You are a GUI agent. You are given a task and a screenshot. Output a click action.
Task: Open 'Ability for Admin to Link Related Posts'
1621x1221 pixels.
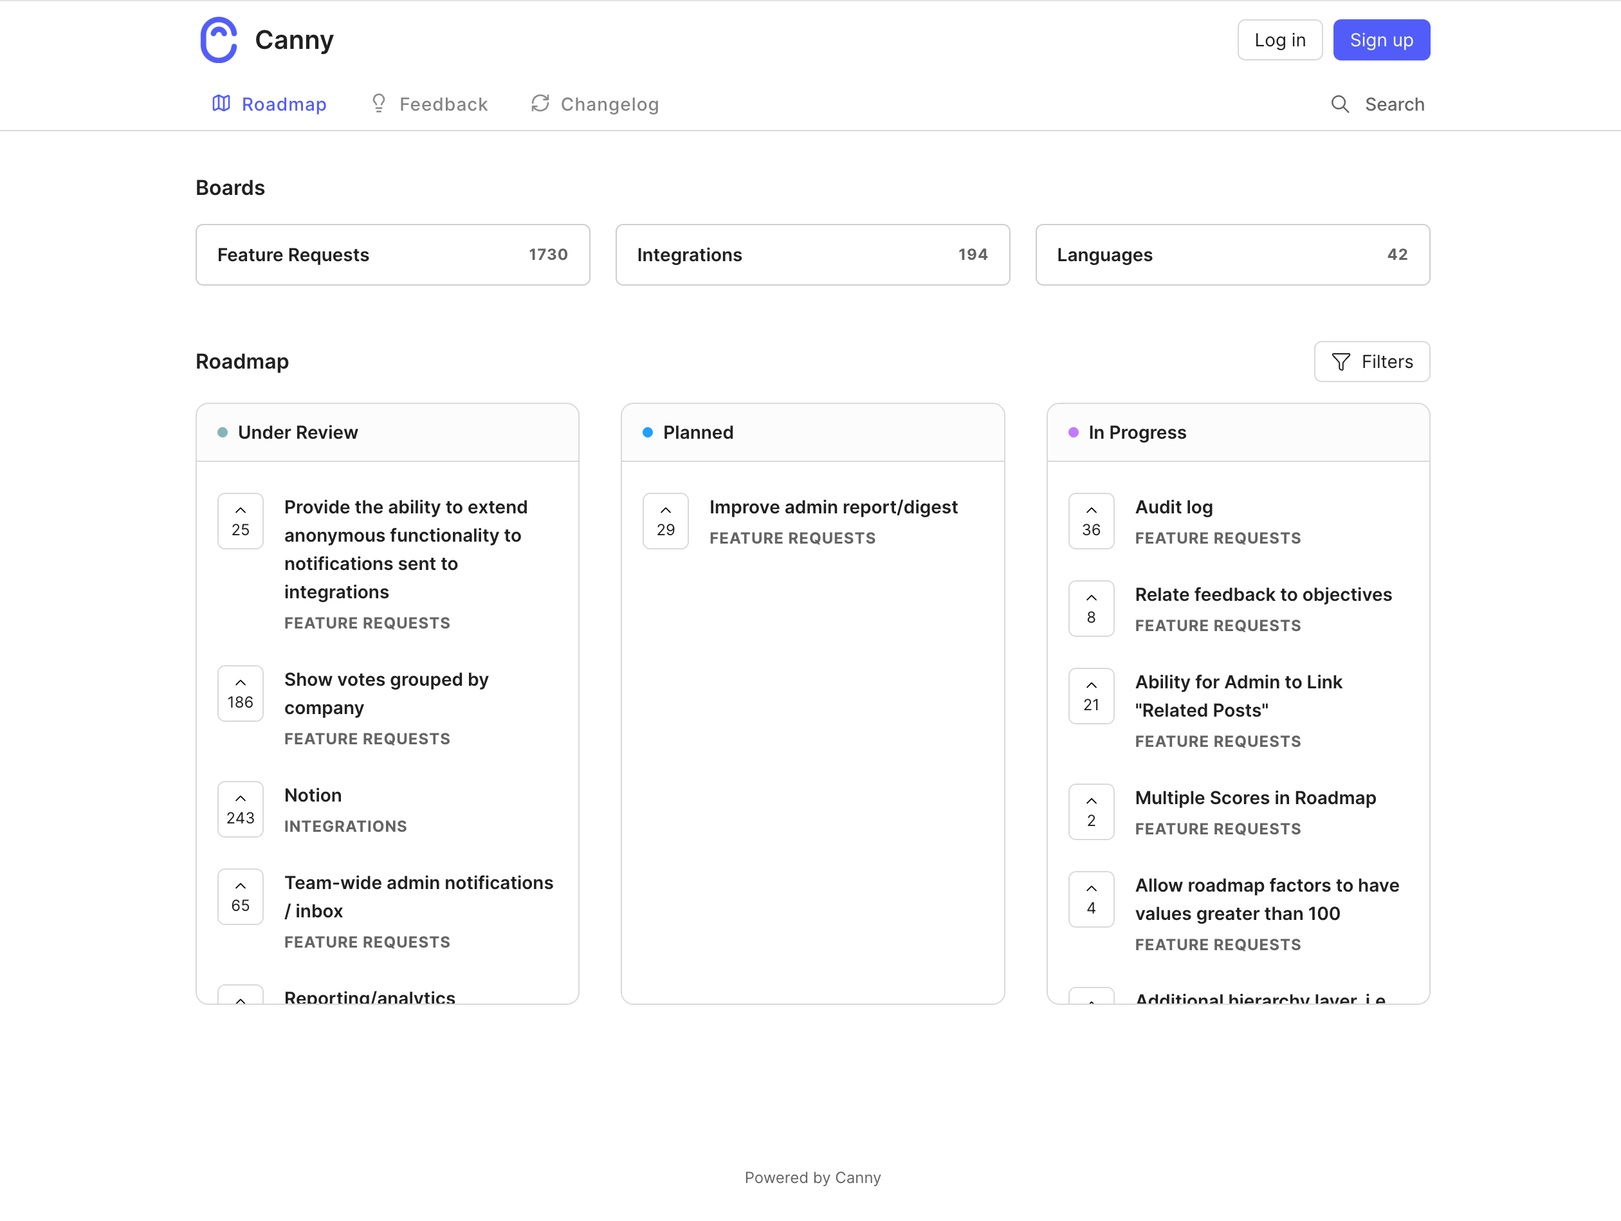point(1238,695)
